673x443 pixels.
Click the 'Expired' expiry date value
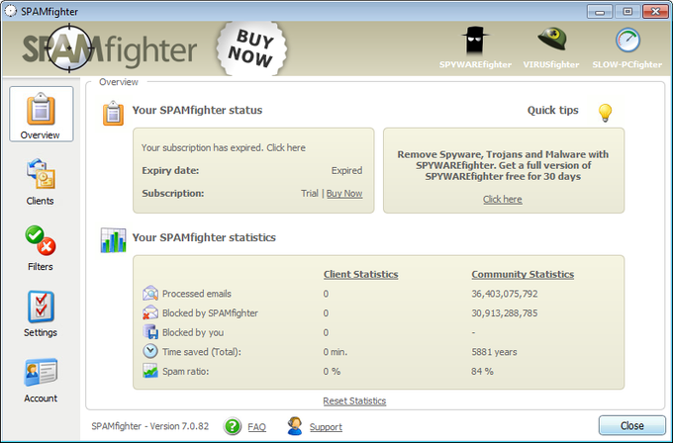[346, 171]
